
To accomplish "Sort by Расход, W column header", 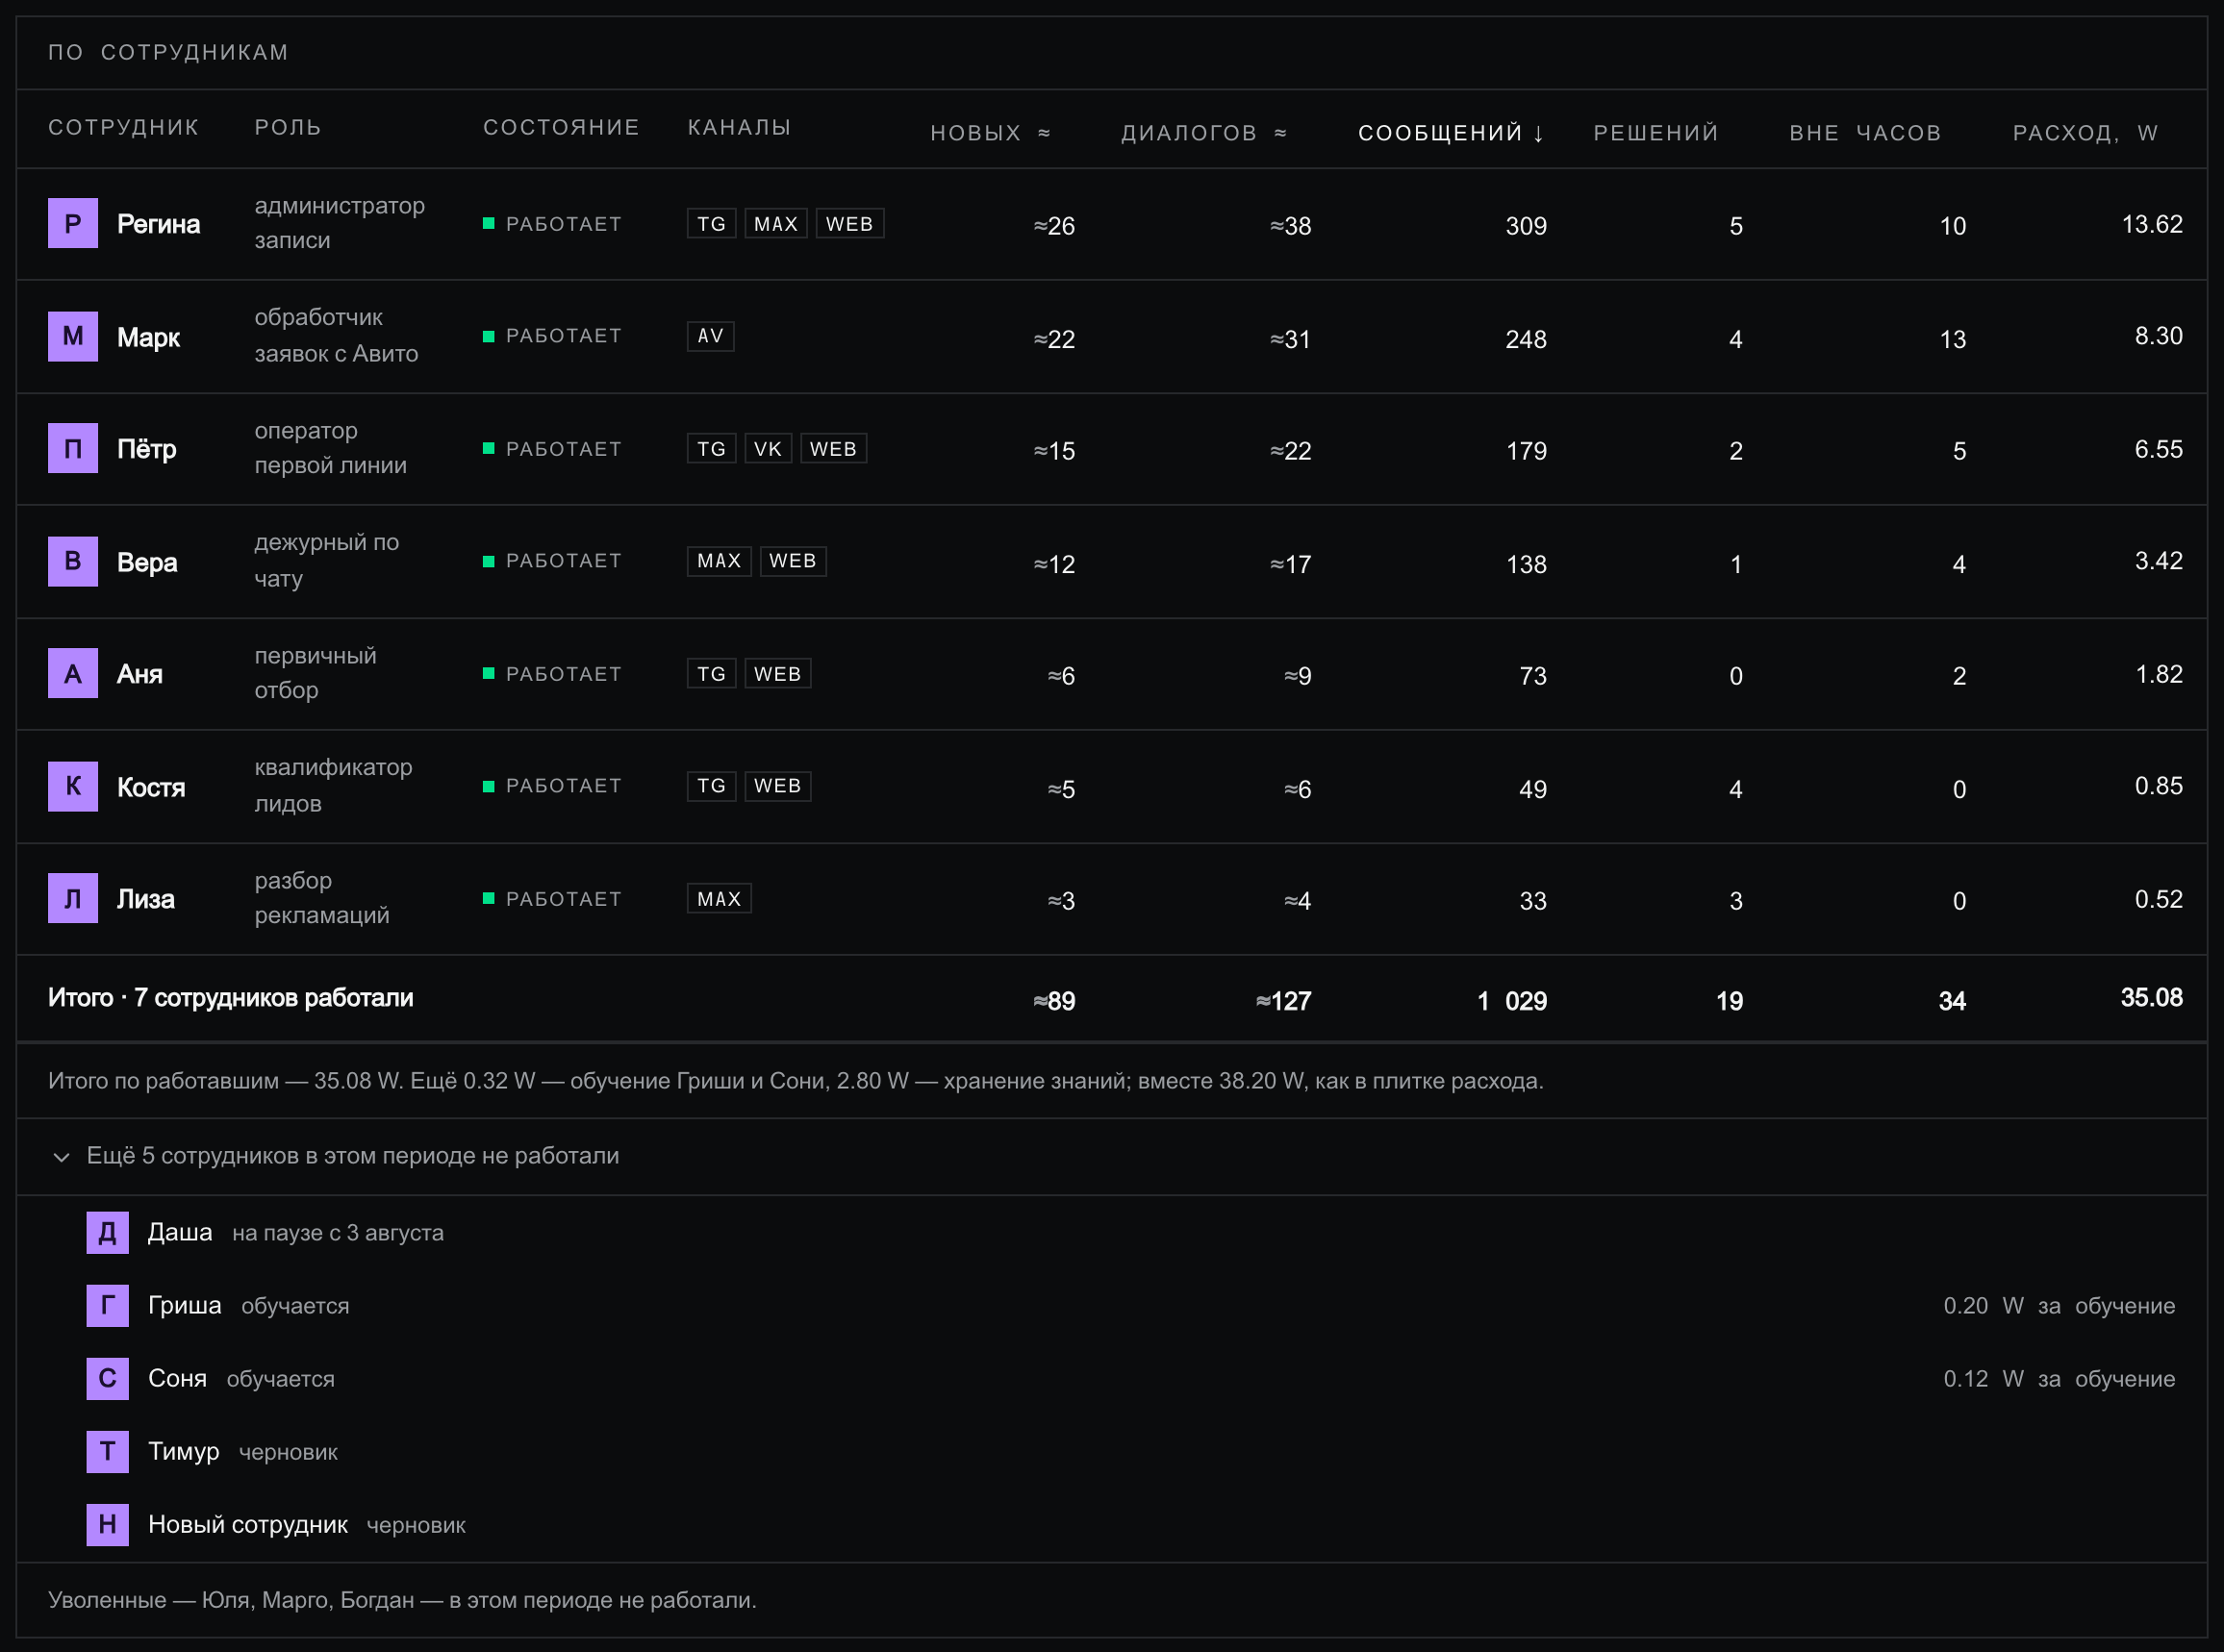I will click(2085, 133).
